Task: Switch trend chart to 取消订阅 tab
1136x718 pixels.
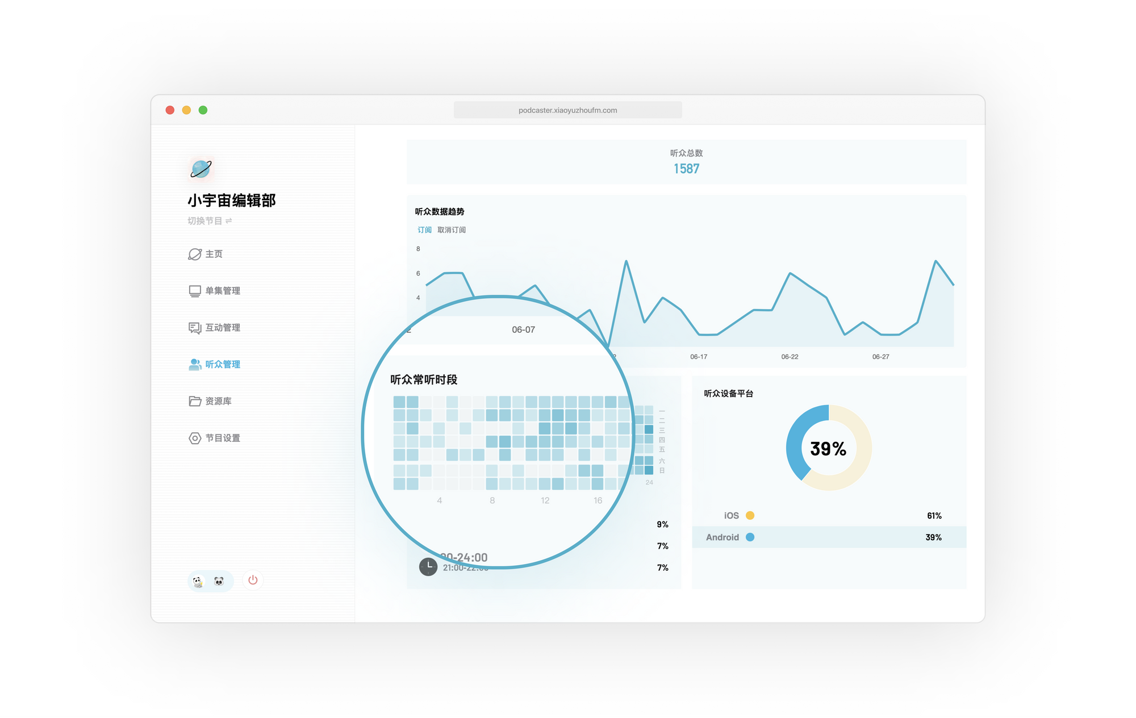Action: [452, 230]
